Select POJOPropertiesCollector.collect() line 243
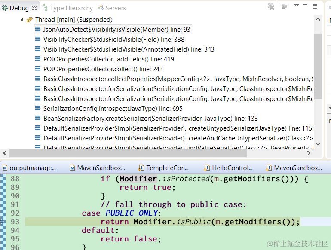This screenshot has height=250, width=331. pyautogui.click(x=103, y=69)
